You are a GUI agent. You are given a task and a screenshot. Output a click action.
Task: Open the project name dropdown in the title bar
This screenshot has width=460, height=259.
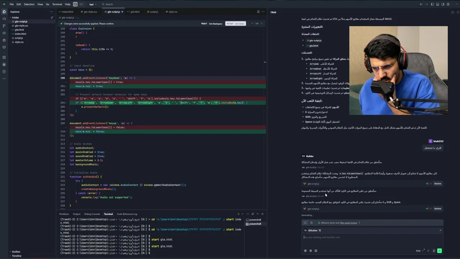pos(93,4)
